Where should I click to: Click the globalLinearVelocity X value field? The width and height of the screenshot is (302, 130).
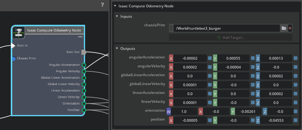pos(190,85)
